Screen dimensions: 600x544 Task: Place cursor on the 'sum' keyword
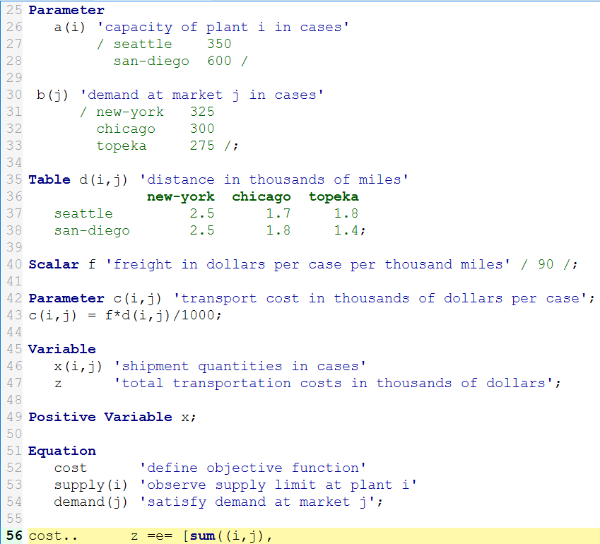(203, 536)
